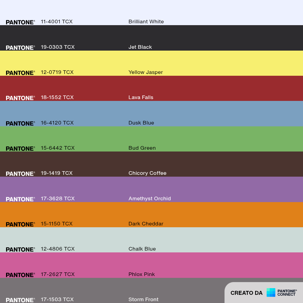Click the Pantone Connect cyan square logo
The width and height of the screenshot is (303, 303).
tap(271, 292)
